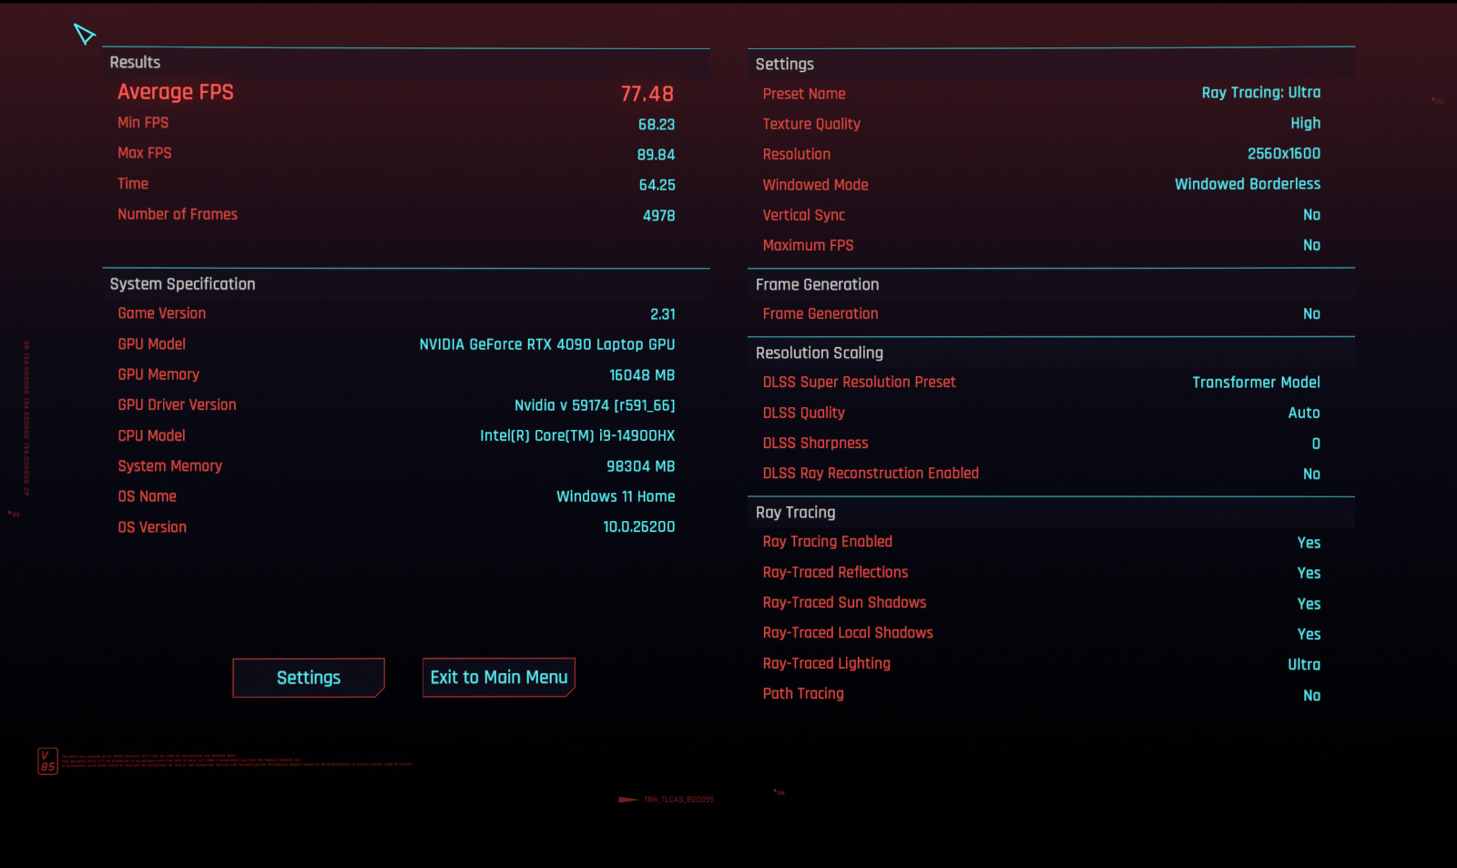This screenshot has height=868, width=1457.
Task: Click the GPU Model label
Action: 151,344
